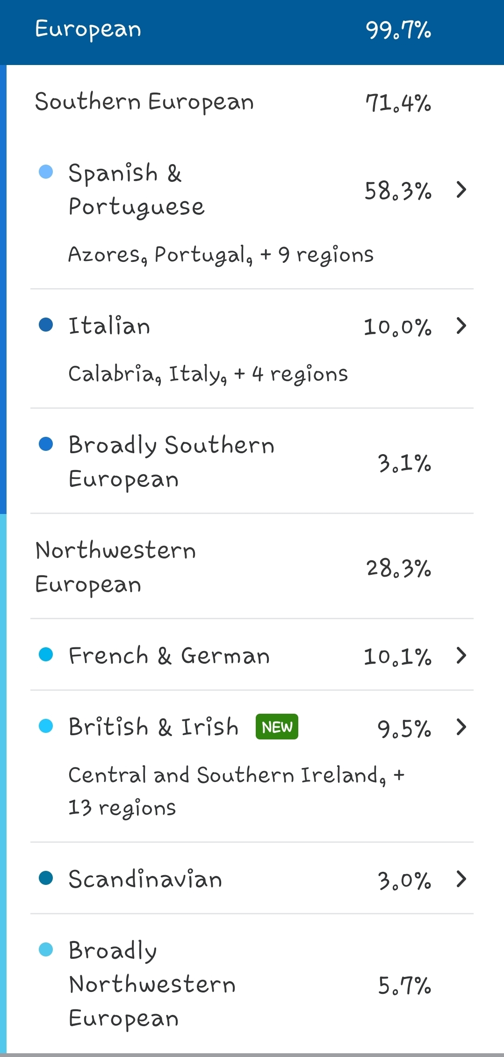The height and width of the screenshot is (1057, 504).
Task: Click the light blue Spanish & Portuguese dot
Action: [46, 172]
